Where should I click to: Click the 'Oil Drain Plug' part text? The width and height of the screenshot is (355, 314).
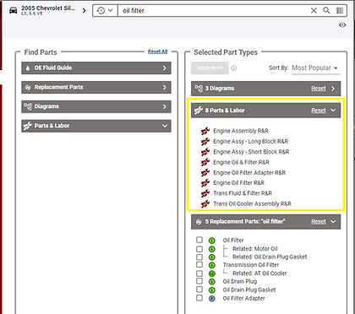(x=240, y=282)
